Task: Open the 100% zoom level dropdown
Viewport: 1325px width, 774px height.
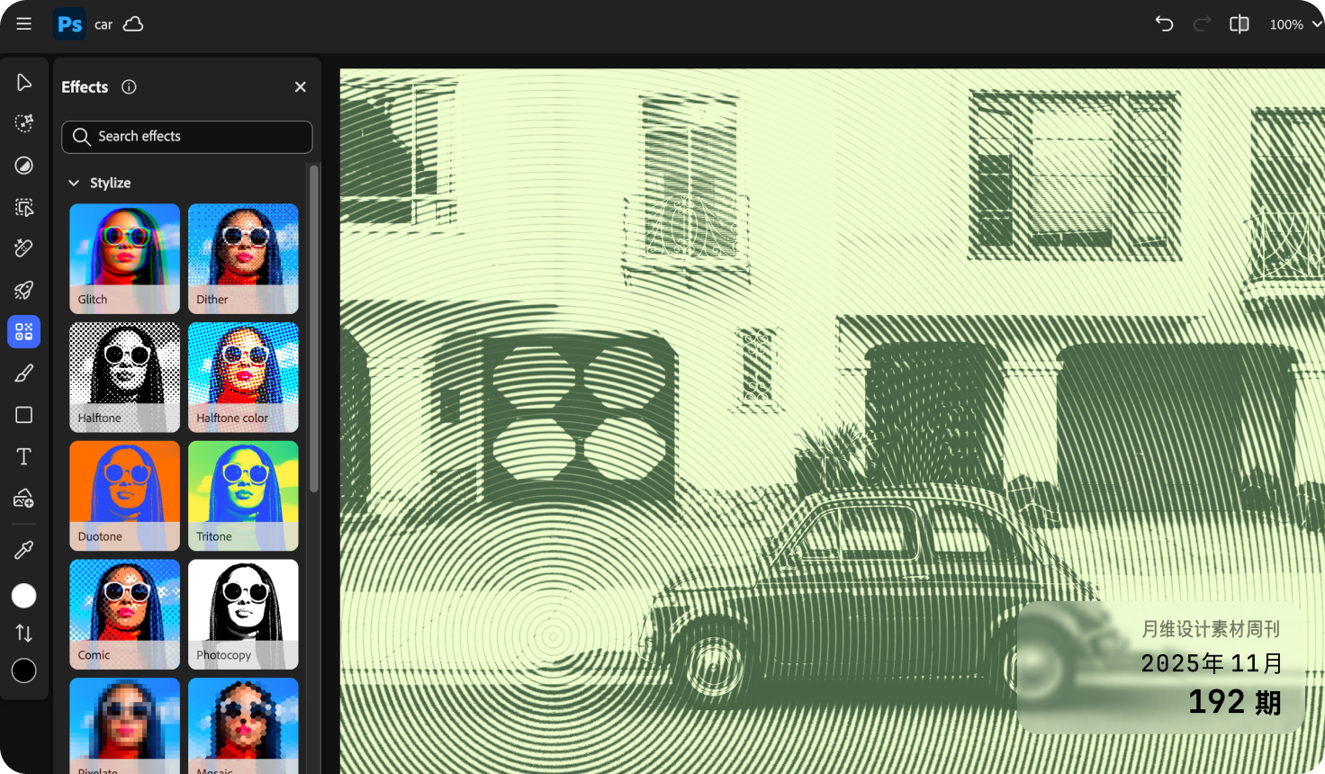Action: [1294, 24]
